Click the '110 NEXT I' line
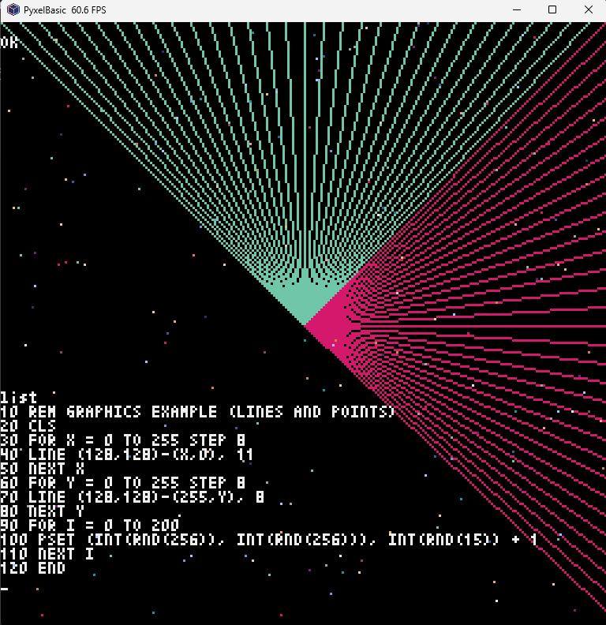Viewport: 606px width, 625px height. click(47, 554)
